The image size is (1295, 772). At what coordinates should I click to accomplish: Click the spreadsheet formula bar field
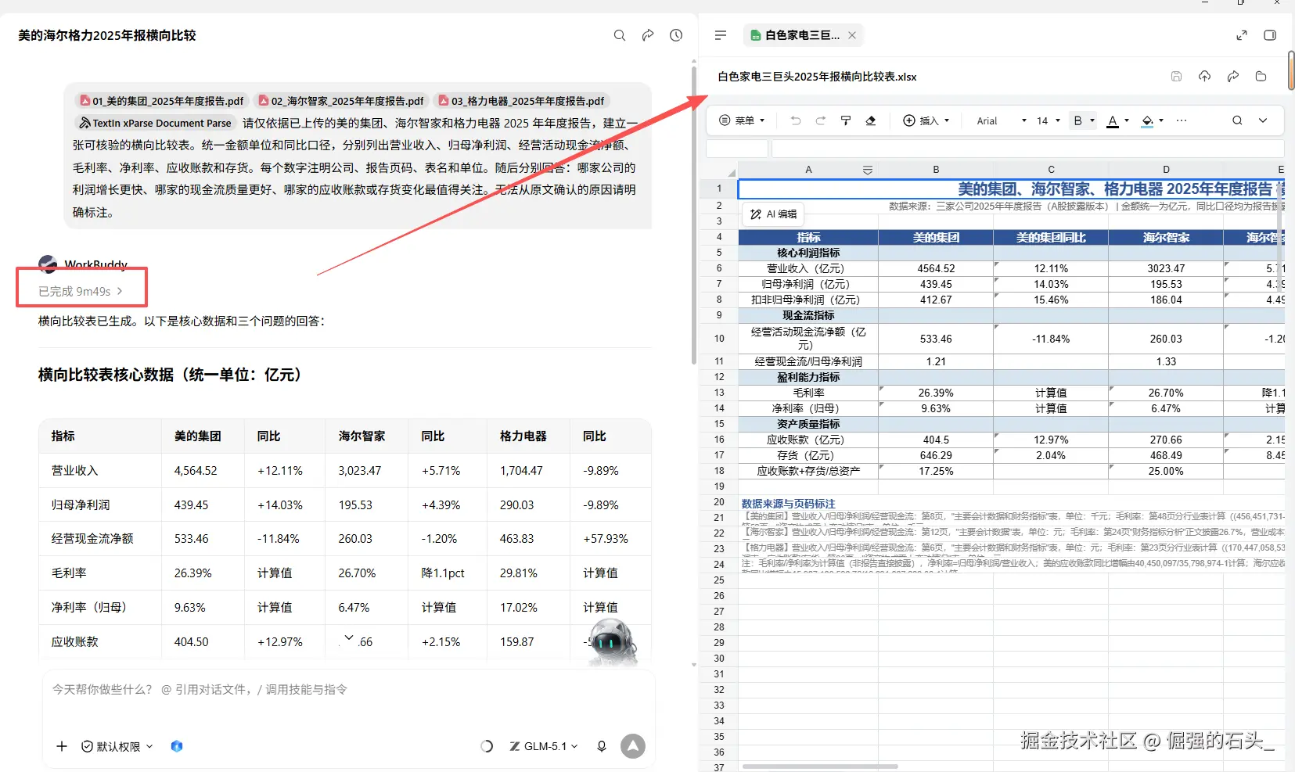(x=1027, y=149)
